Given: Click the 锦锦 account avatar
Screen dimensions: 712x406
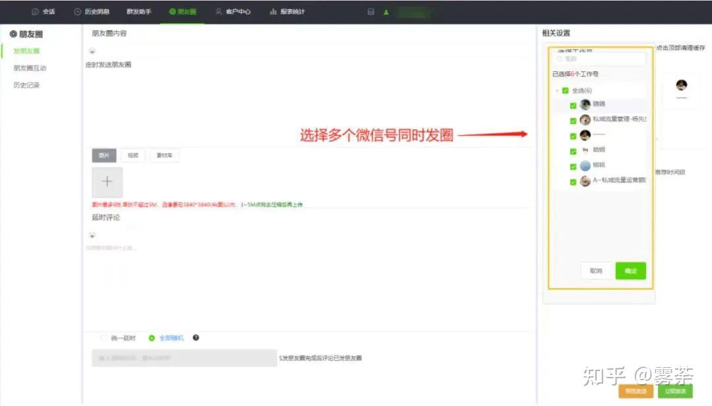Looking at the screenshot, I should (x=585, y=105).
